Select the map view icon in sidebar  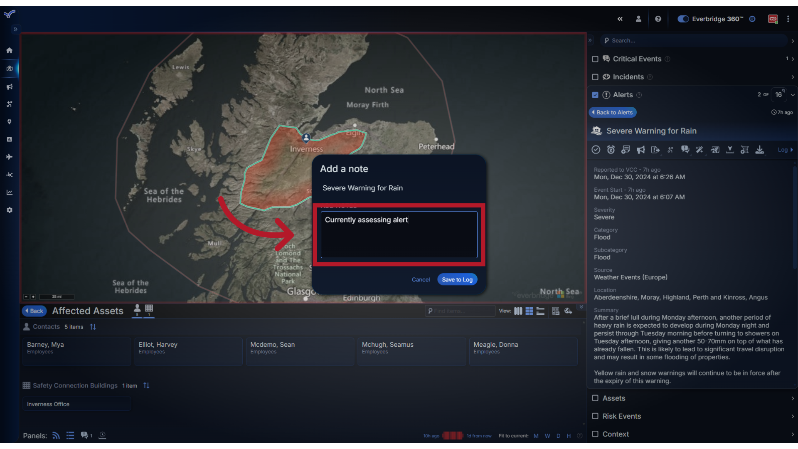coord(9,69)
